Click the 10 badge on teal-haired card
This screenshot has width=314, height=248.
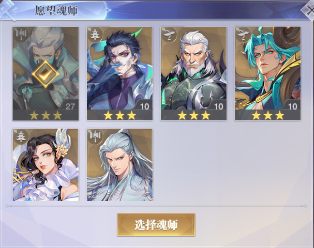293,106
